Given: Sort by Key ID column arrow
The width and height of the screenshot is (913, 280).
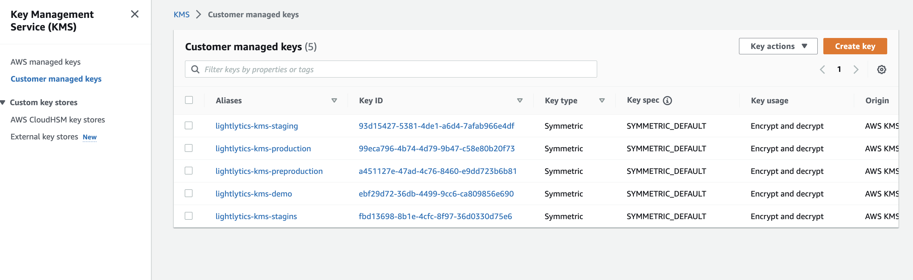Looking at the screenshot, I should pyautogui.click(x=520, y=101).
